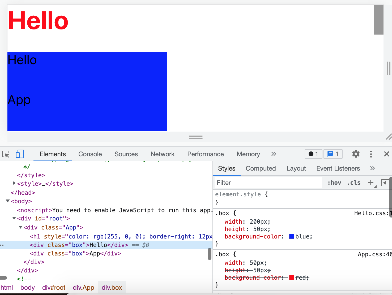392x295 pixels.
Task: Select the inspect element cursor tool
Action: click(6, 154)
